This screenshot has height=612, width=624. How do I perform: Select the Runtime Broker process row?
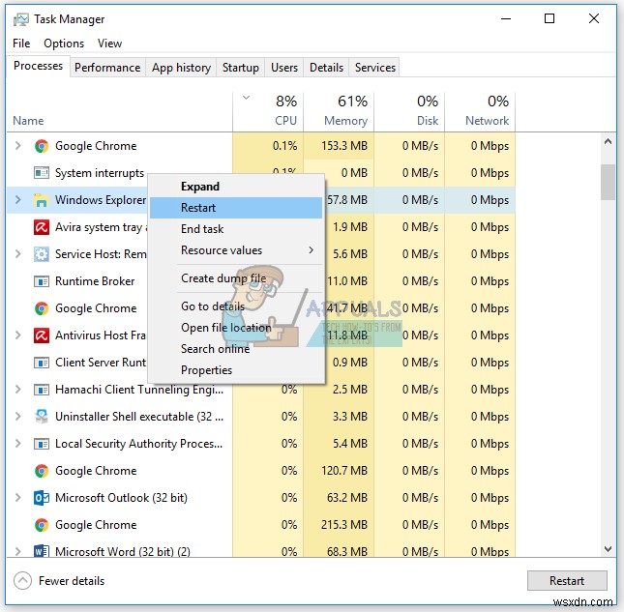(261, 281)
